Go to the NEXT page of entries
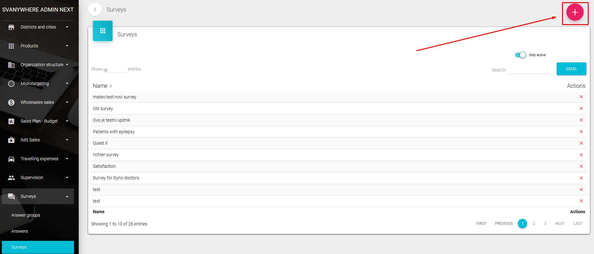The width and height of the screenshot is (594, 254). coord(560,224)
